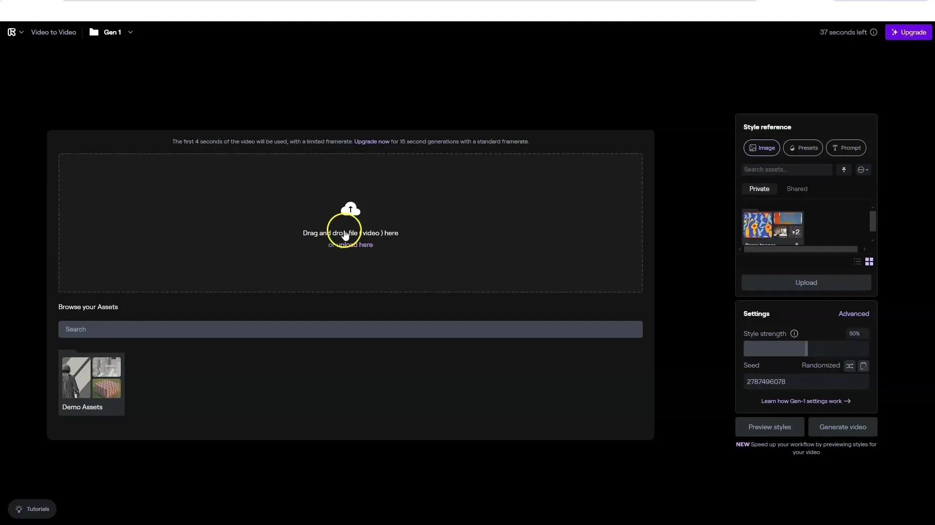Click the list view icon in assets panel
The width and height of the screenshot is (935, 525).
click(x=857, y=262)
